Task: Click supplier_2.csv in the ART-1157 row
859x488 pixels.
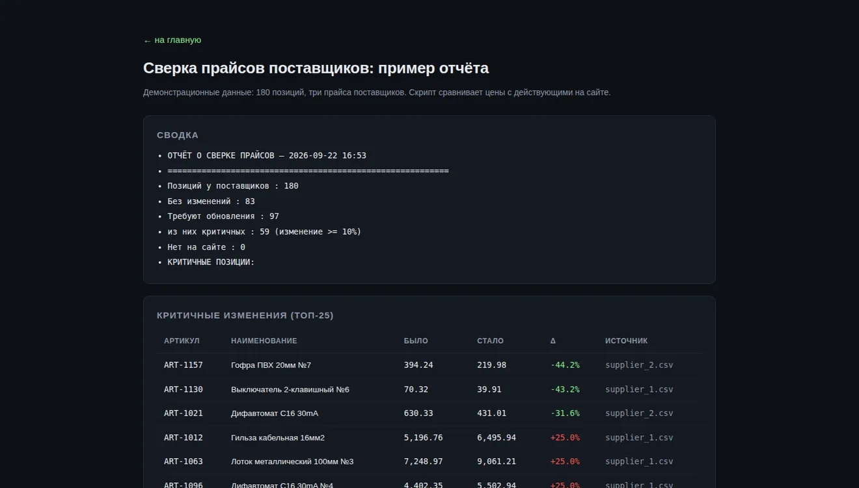Action: [x=639, y=365]
